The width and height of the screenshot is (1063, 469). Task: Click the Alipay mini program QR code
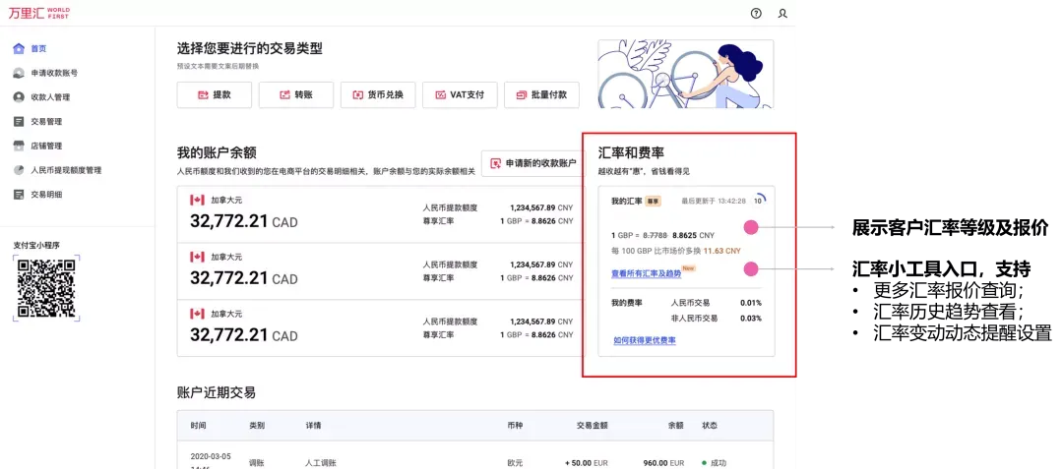point(45,287)
